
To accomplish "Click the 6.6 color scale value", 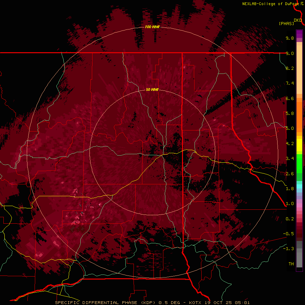I will click(290, 98).
